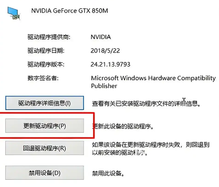Click the 查看有关已安装驱动程序文件的详细信息 description
Screen dimensions: 219x187
(x=146, y=104)
